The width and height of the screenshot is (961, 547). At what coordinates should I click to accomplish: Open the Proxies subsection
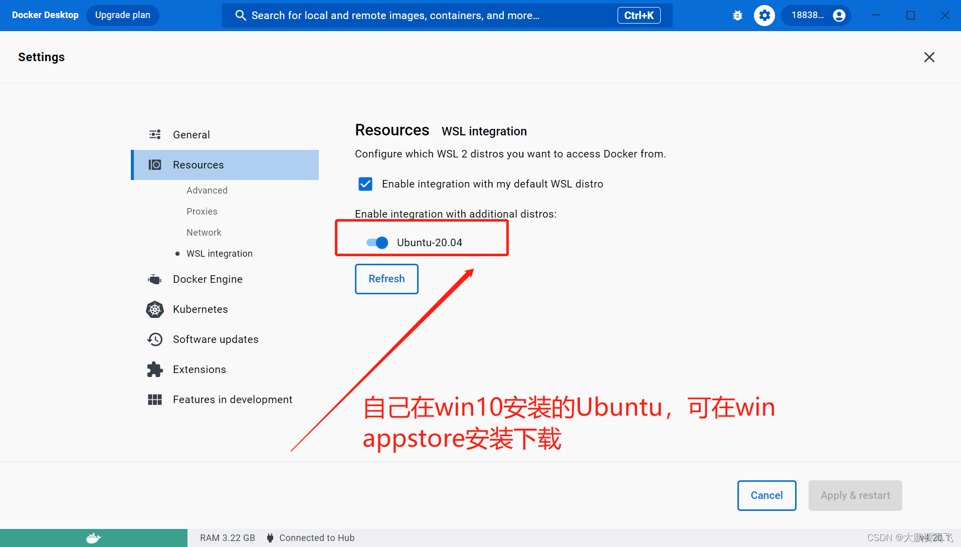202,212
